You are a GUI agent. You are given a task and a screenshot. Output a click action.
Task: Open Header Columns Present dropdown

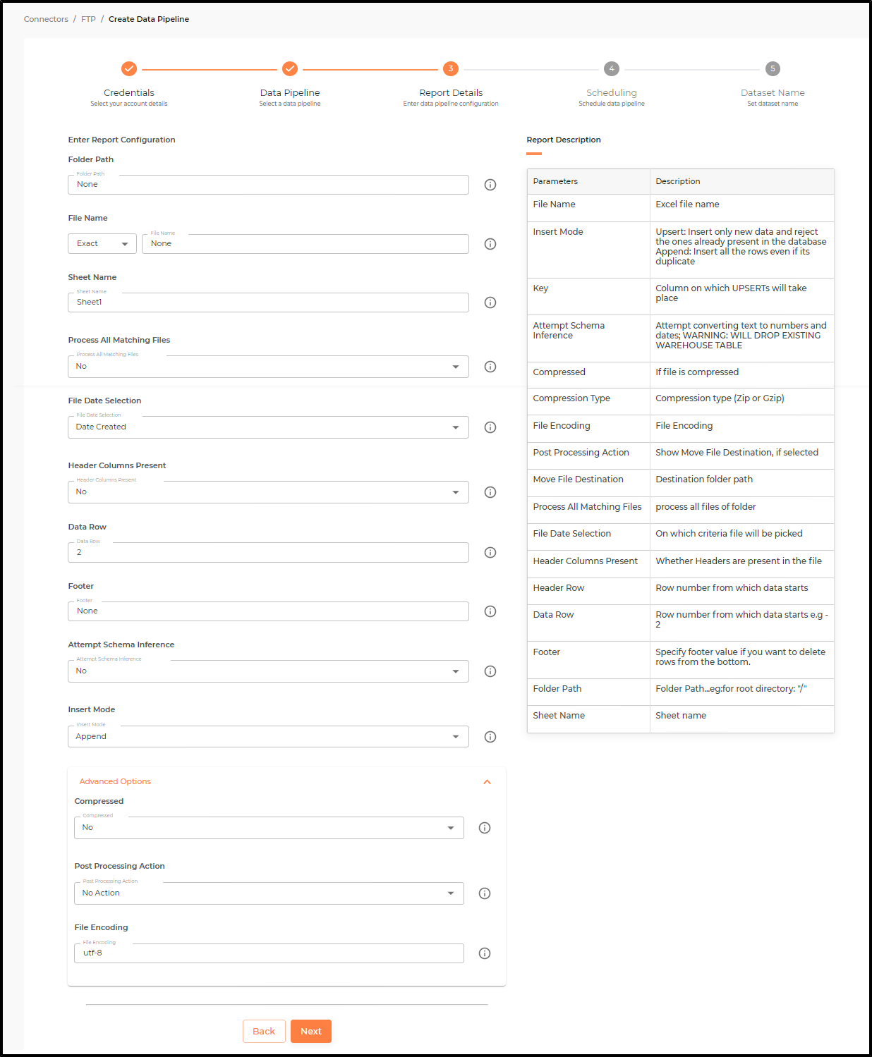268,492
